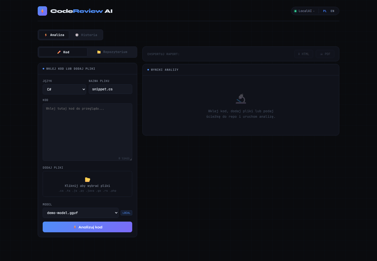
Task: Switch to the Repozytorium tab
Action: [x=112, y=52]
